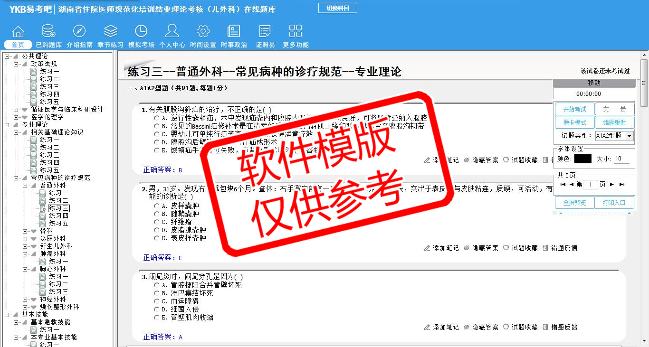Image resolution: width=649 pixels, height=347 pixels.
Task: Open the 模拟考场 clock icon
Action: point(141,32)
